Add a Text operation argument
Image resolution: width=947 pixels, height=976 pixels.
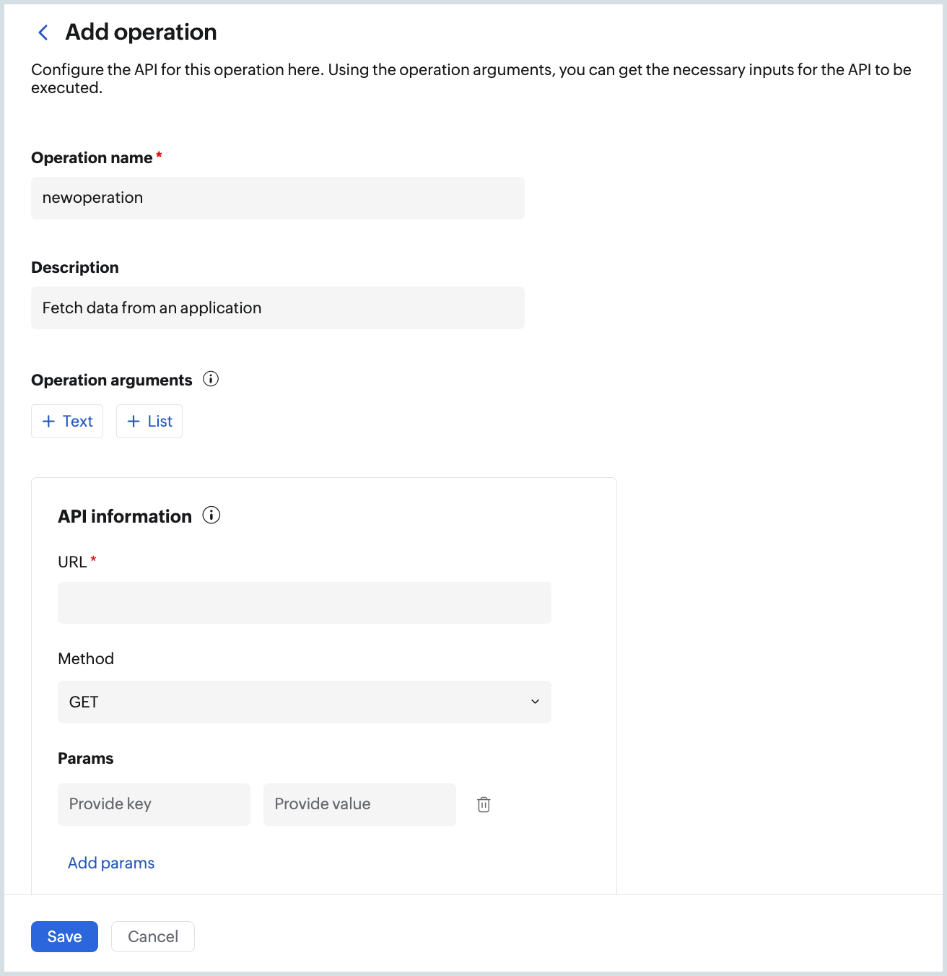(x=67, y=422)
